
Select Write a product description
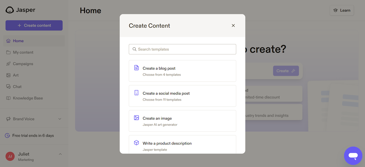pyautogui.click(x=182, y=144)
